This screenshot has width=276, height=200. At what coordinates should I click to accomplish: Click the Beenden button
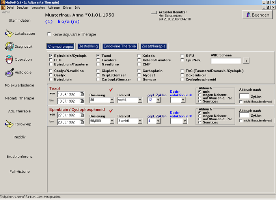point(257,15)
